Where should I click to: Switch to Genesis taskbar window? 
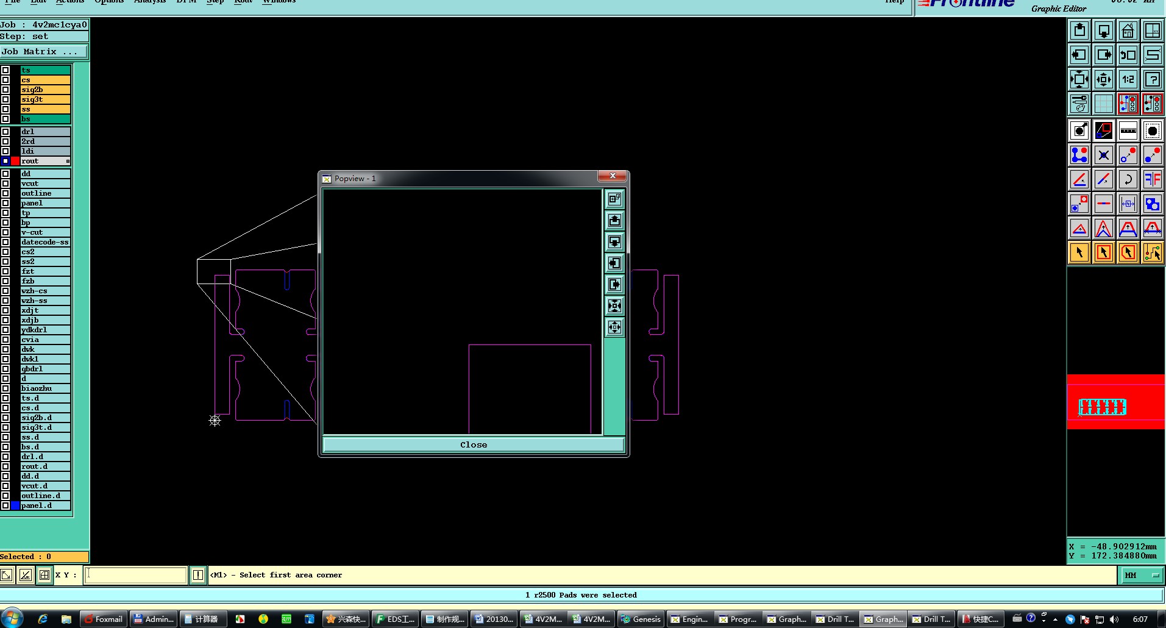[641, 619]
